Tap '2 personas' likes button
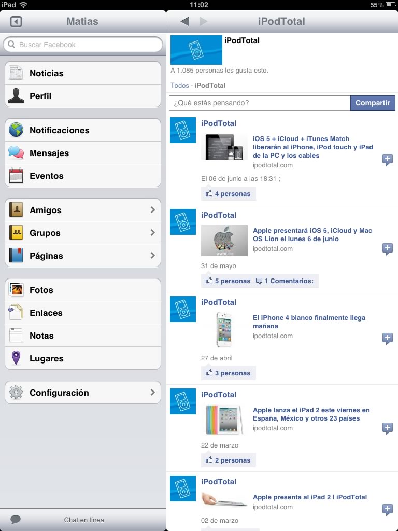 click(229, 460)
